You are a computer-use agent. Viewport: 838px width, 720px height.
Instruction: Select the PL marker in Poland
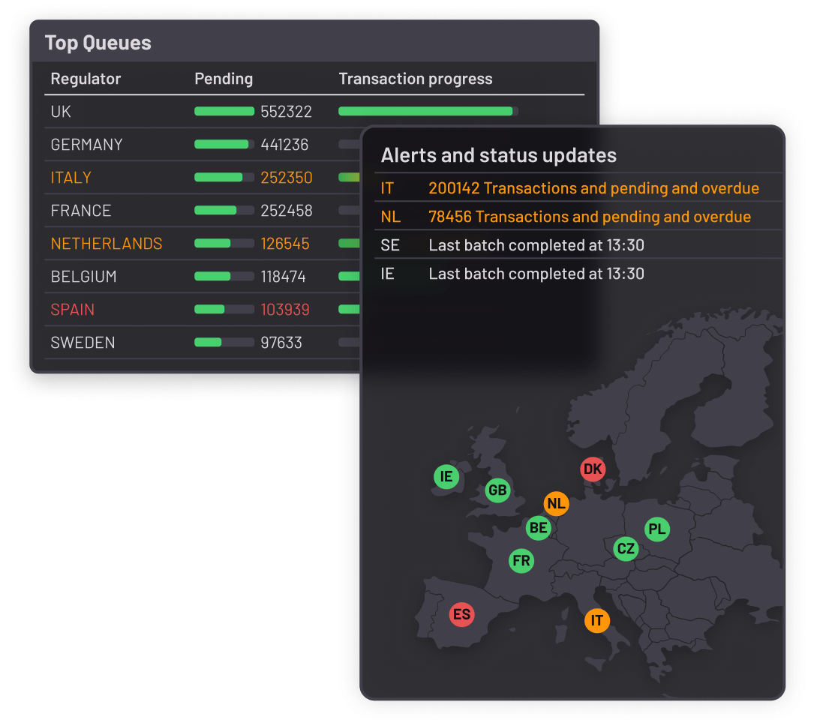tap(657, 529)
